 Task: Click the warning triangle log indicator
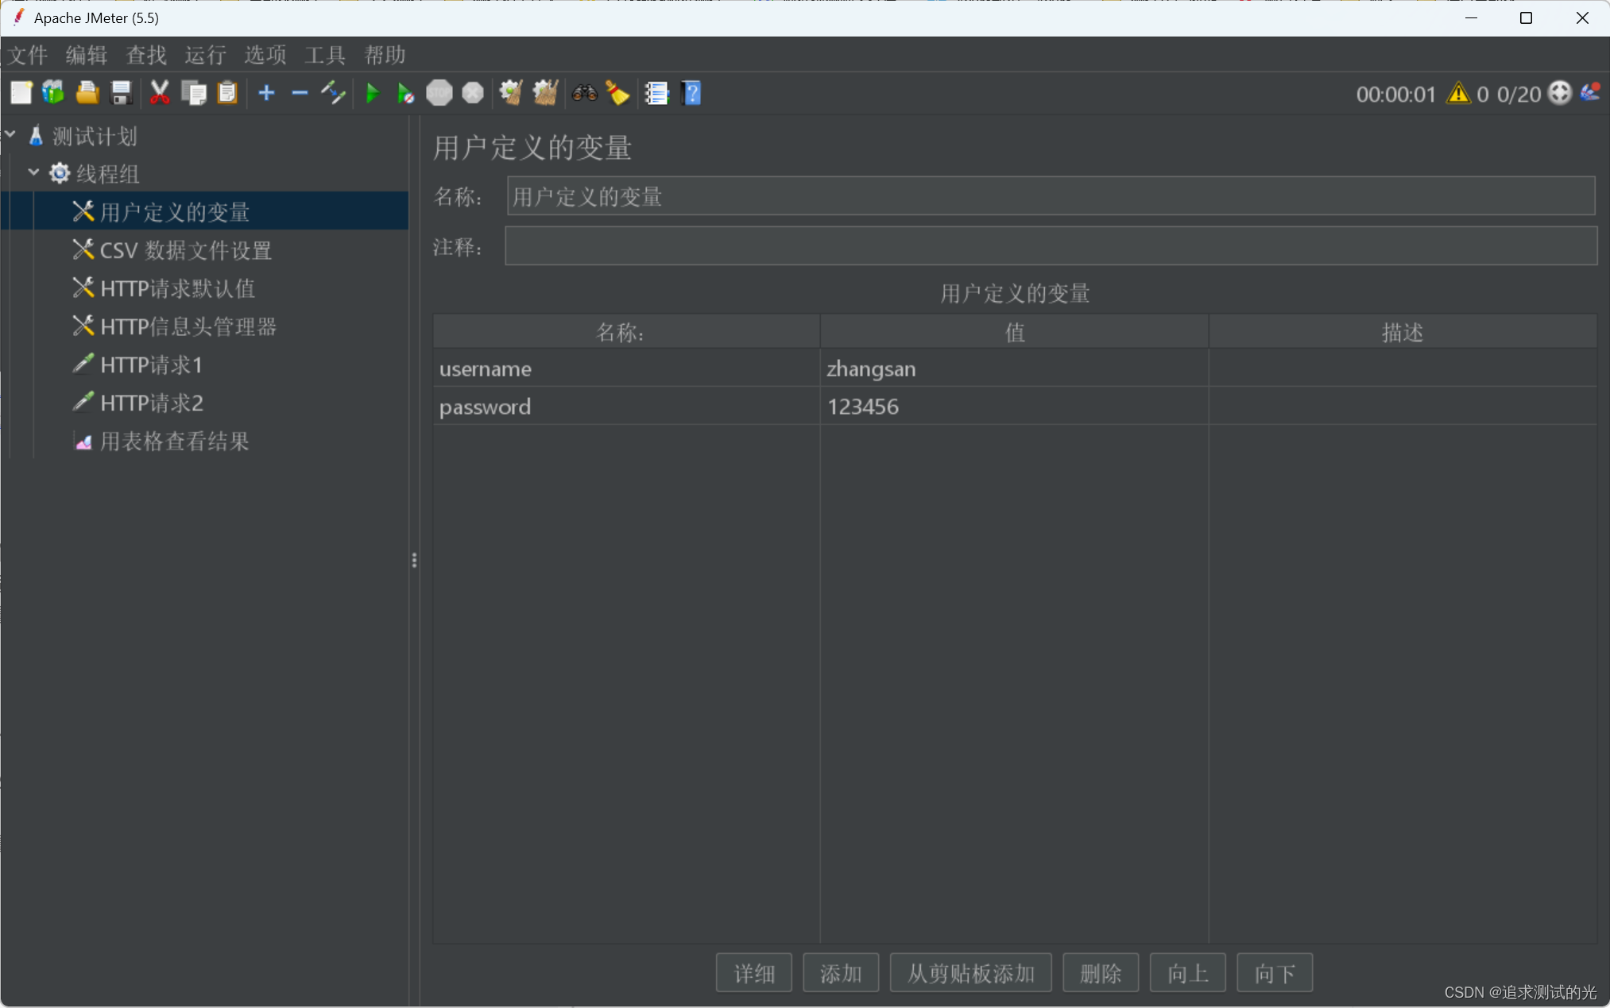point(1458,94)
